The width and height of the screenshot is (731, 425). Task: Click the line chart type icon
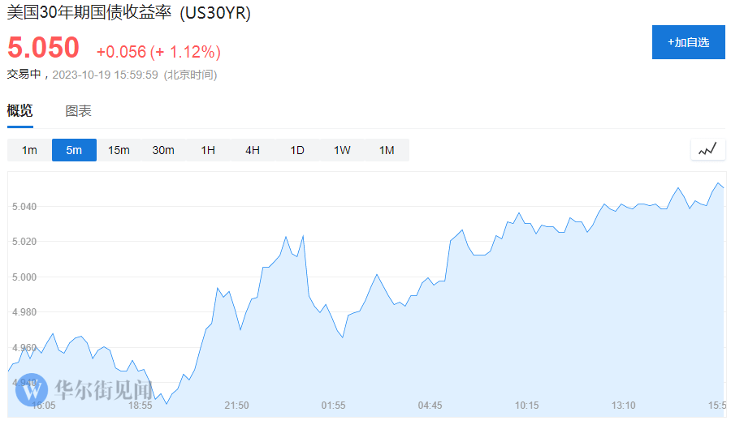click(x=707, y=149)
